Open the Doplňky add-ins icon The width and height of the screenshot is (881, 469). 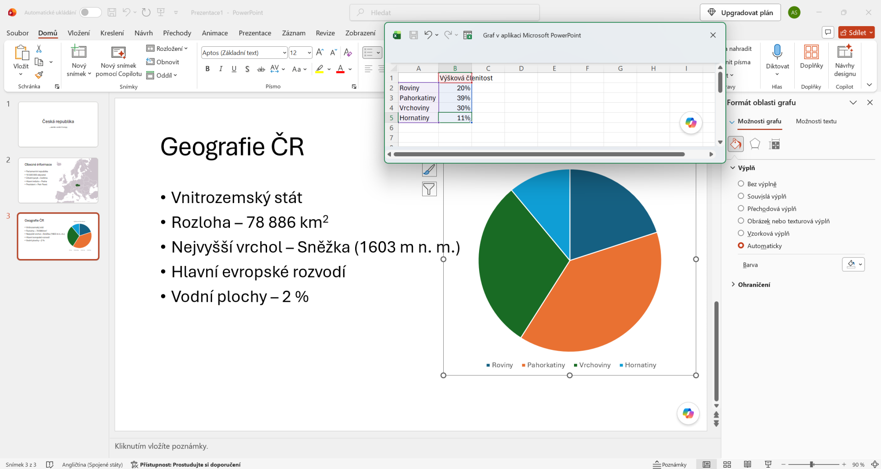(x=811, y=51)
